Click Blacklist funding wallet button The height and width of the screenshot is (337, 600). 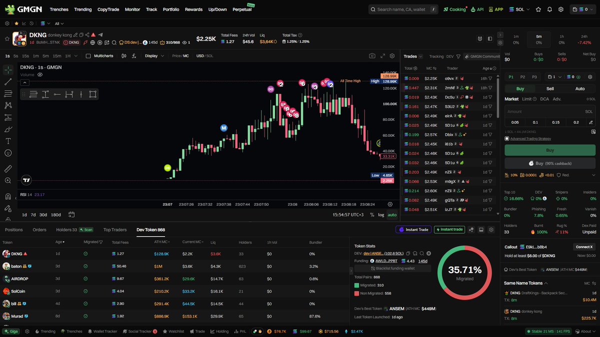392,268
